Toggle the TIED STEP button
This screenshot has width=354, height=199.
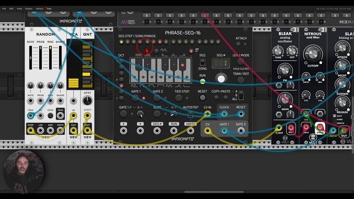[179, 98]
